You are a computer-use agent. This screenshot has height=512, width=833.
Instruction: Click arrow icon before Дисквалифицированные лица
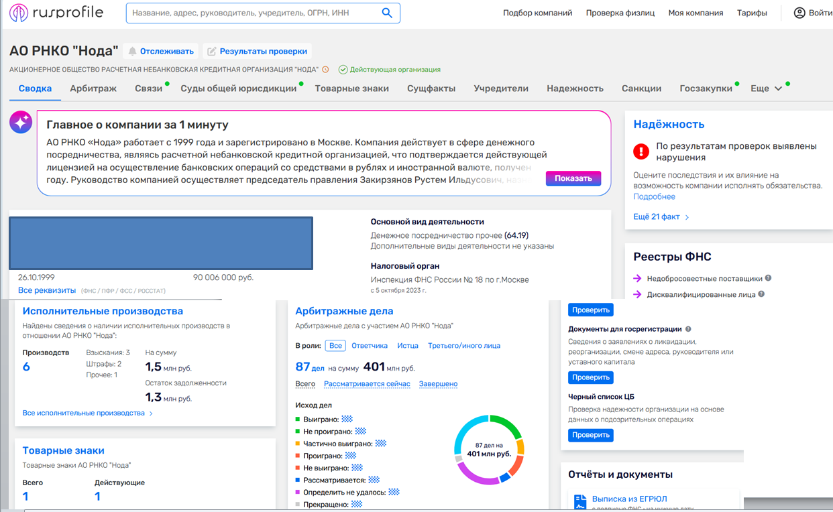point(638,294)
